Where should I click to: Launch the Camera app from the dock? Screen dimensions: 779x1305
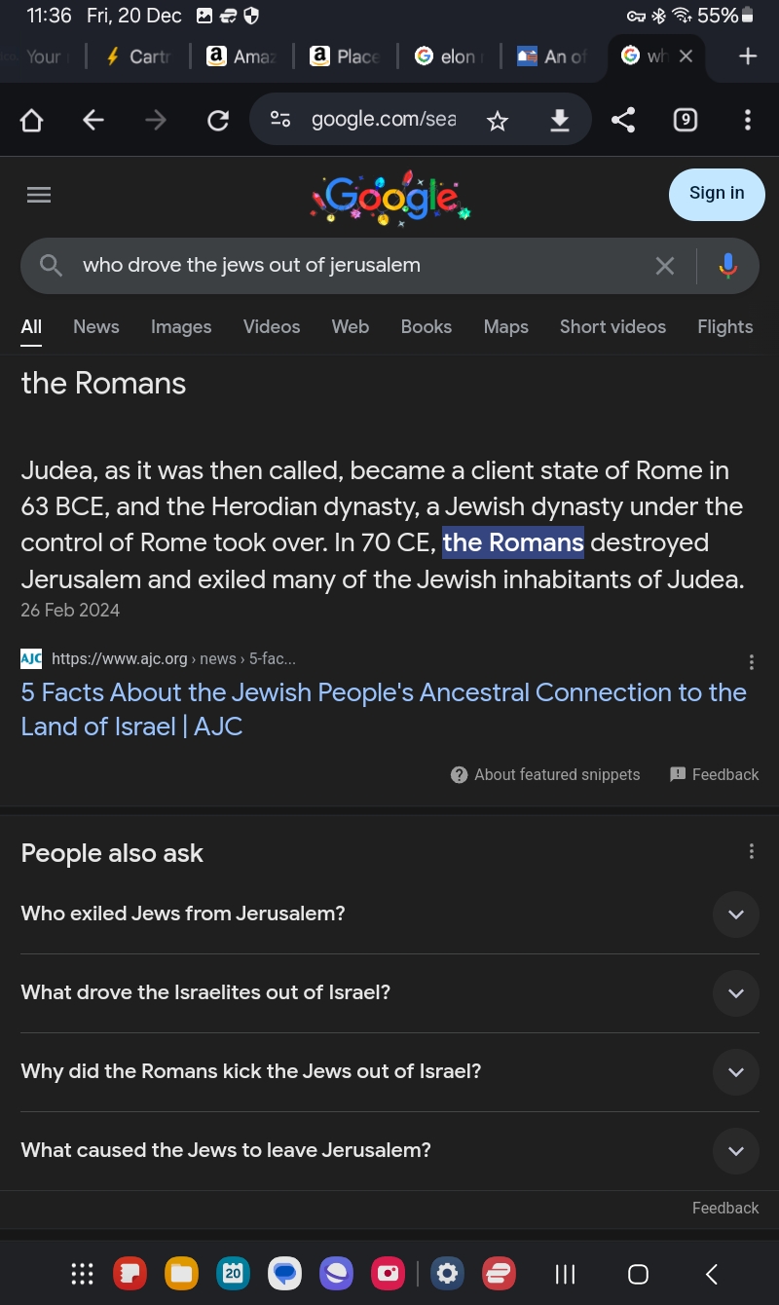click(x=389, y=1273)
